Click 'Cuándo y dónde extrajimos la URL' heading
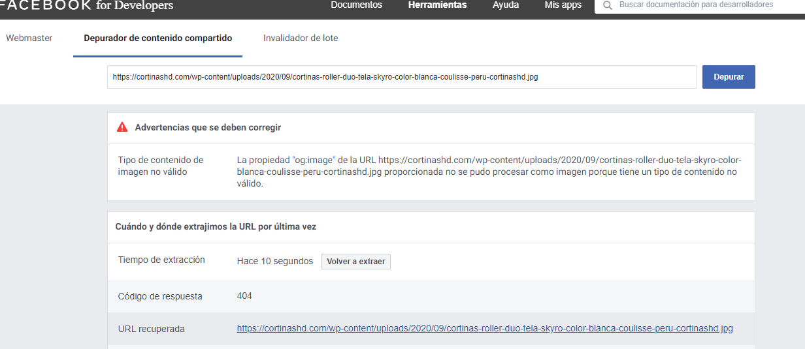The width and height of the screenshot is (805, 349). pyautogui.click(x=216, y=226)
